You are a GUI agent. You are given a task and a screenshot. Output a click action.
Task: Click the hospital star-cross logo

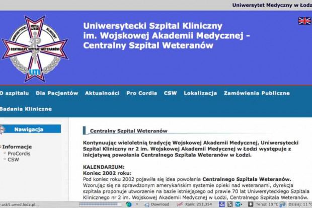click(35, 49)
